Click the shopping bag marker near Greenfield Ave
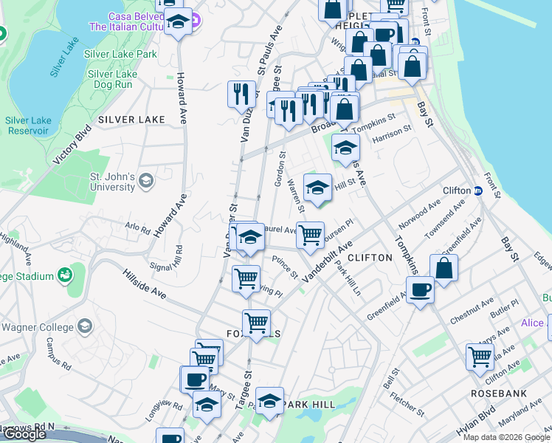Image resolution: width=552 pixels, height=443 pixels. (444, 268)
